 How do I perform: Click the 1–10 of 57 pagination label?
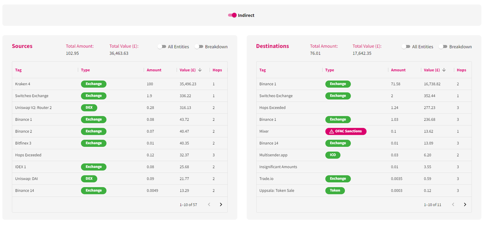point(188,205)
